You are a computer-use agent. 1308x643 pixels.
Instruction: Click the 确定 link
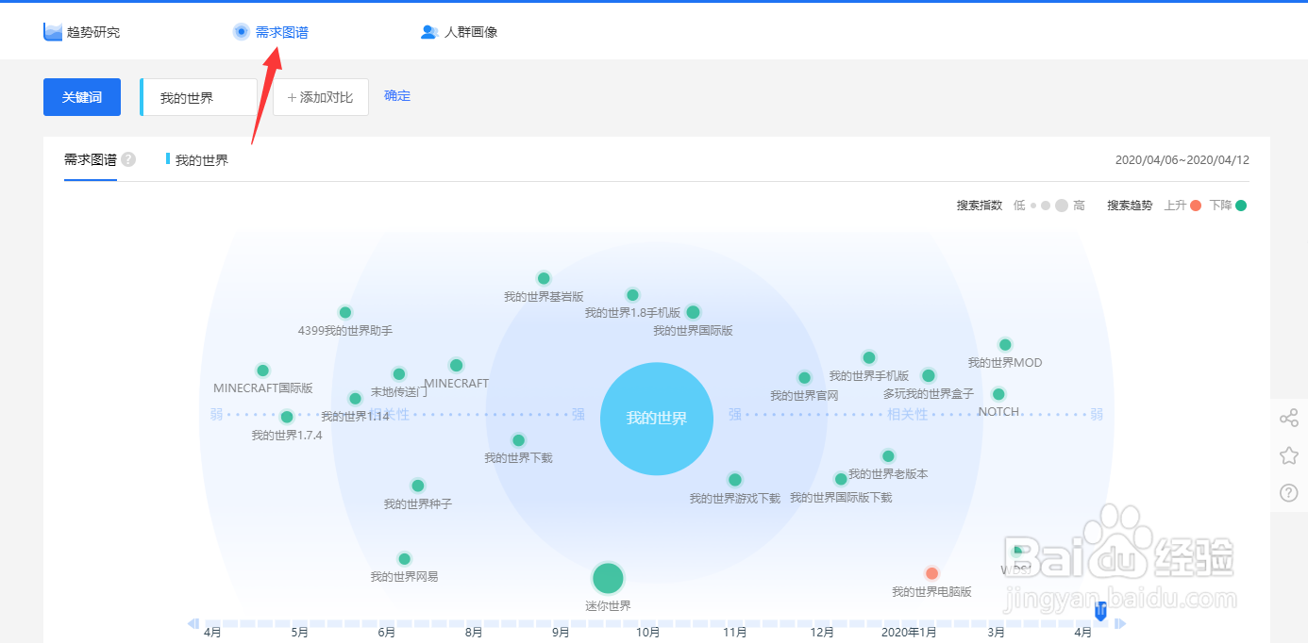397,96
